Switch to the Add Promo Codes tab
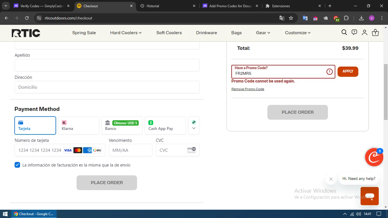The width and height of the screenshot is (388, 218). click(230, 6)
